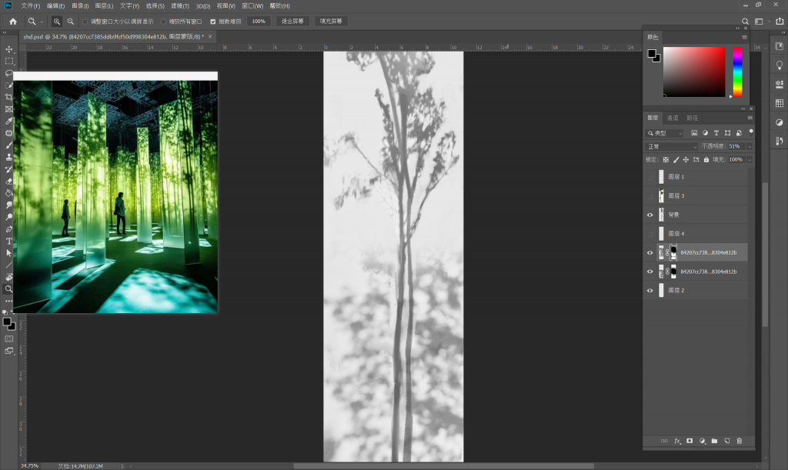Hide the 背景 layer with eye icon
Image resolution: width=788 pixels, height=470 pixels.
click(650, 215)
